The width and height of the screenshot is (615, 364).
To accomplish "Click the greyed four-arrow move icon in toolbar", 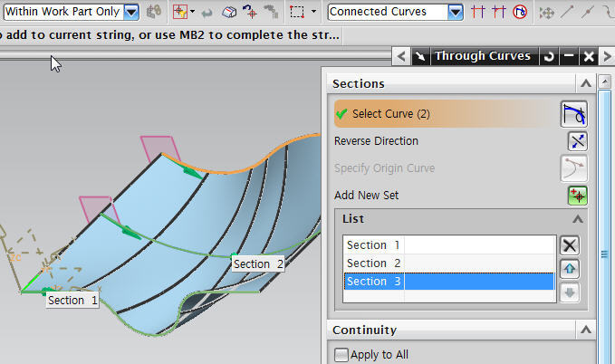I will click(546, 13).
